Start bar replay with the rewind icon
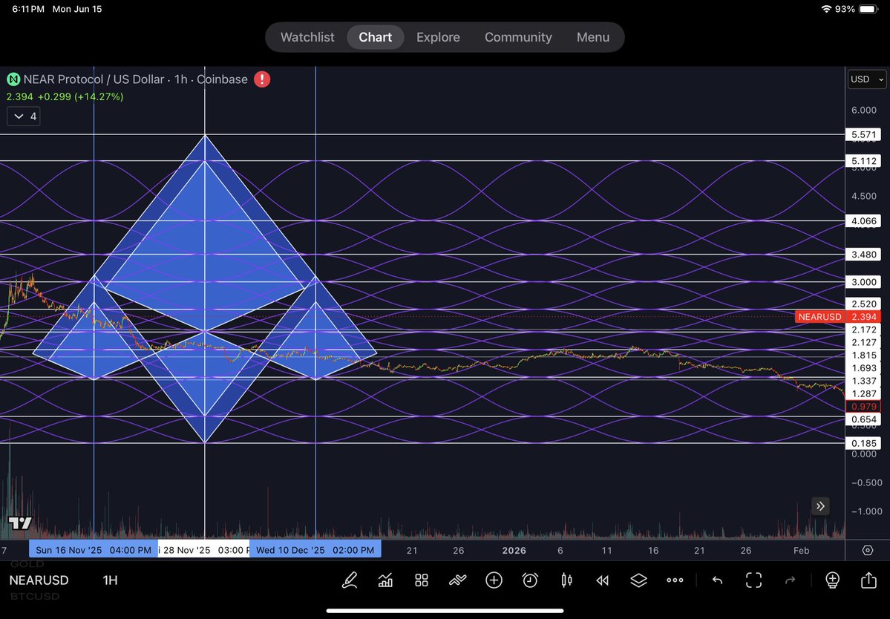Screen dimensions: 890x619 (x=602, y=580)
